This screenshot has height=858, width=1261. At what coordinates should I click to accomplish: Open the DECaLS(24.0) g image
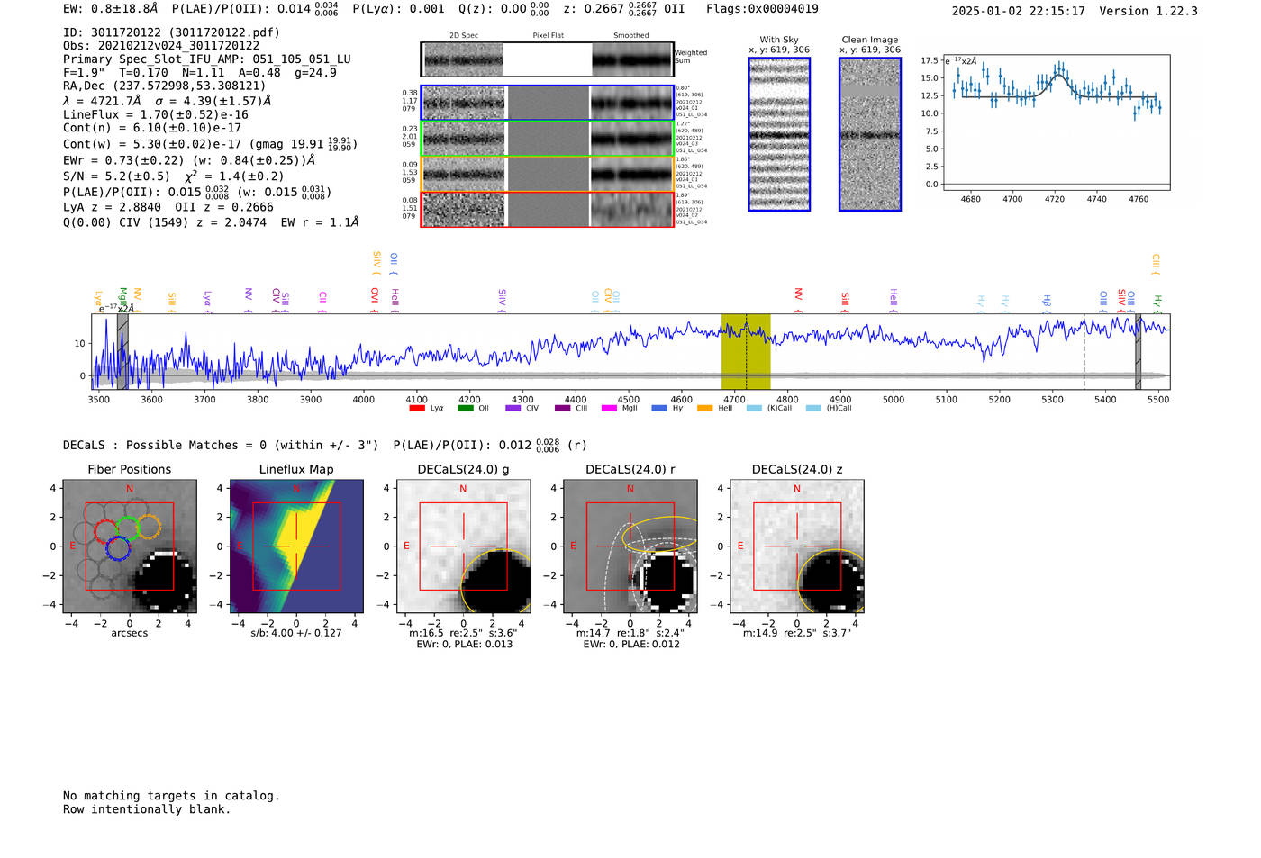[463, 546]
